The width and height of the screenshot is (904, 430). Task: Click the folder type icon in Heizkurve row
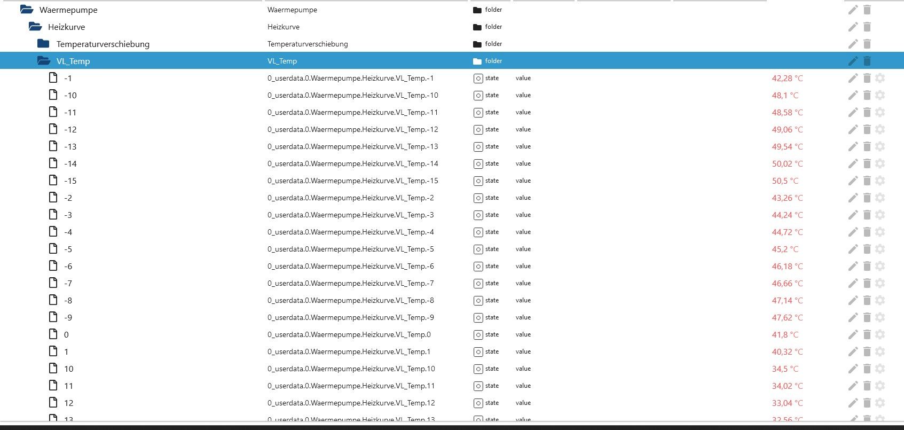pyautogui.click(x=477, y=27)
